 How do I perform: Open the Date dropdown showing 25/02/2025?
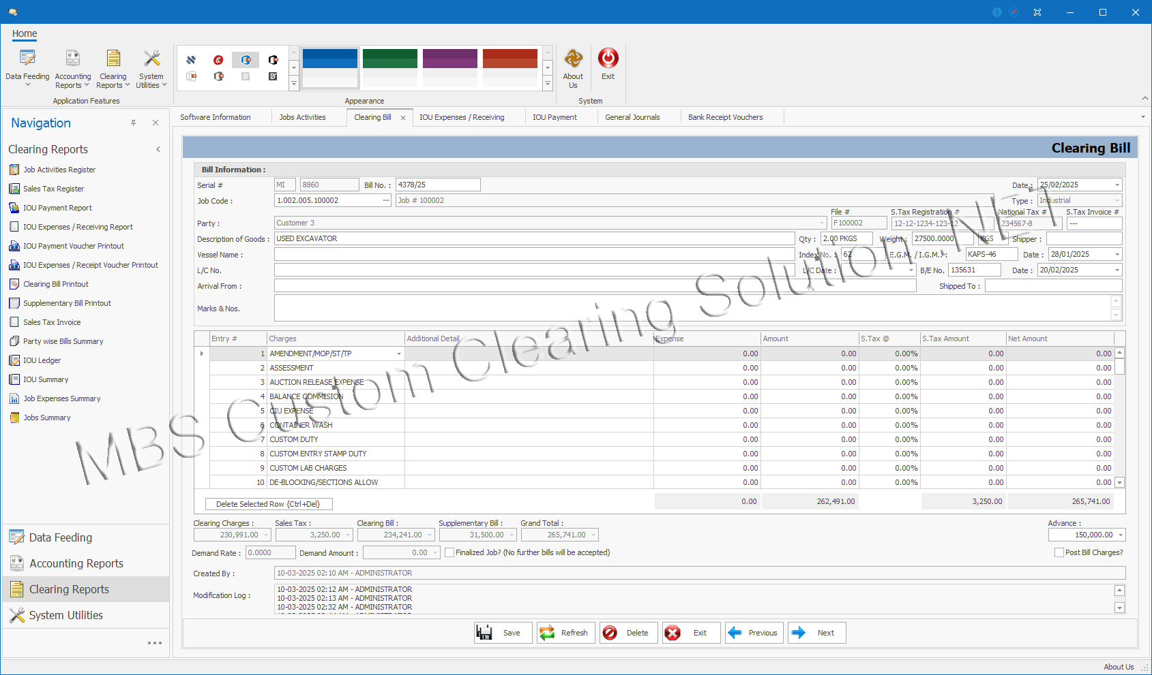tap(1117, 185)
